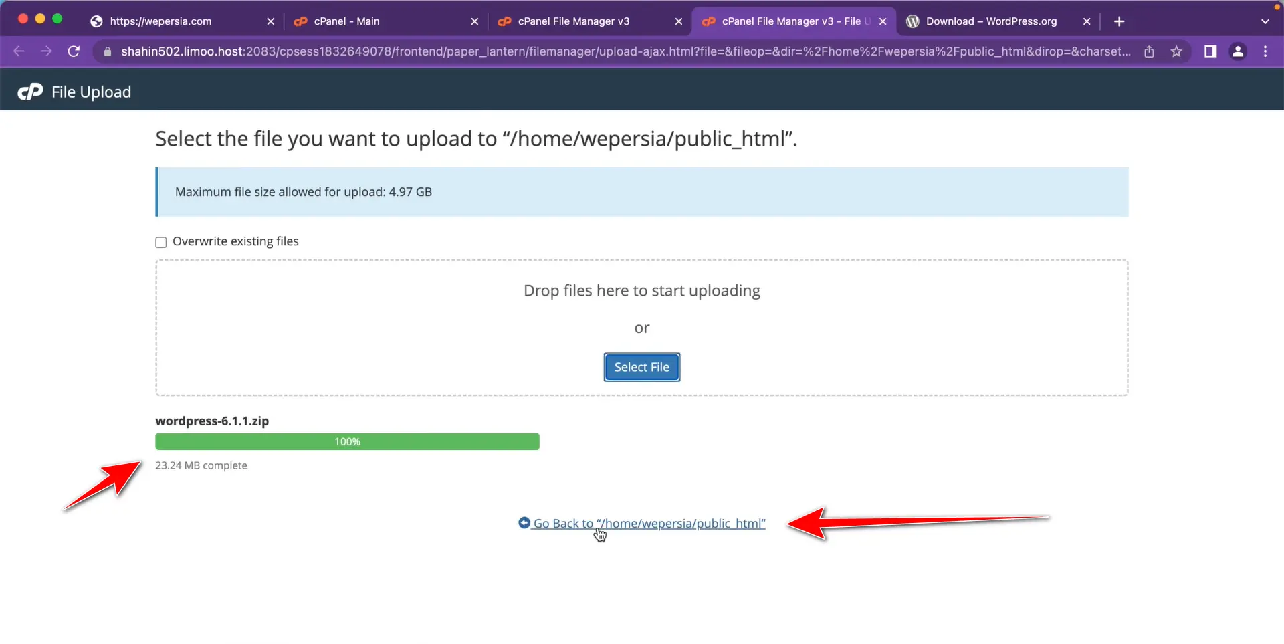
Task: Go back with browser back arrow
Action: point(19,51)
